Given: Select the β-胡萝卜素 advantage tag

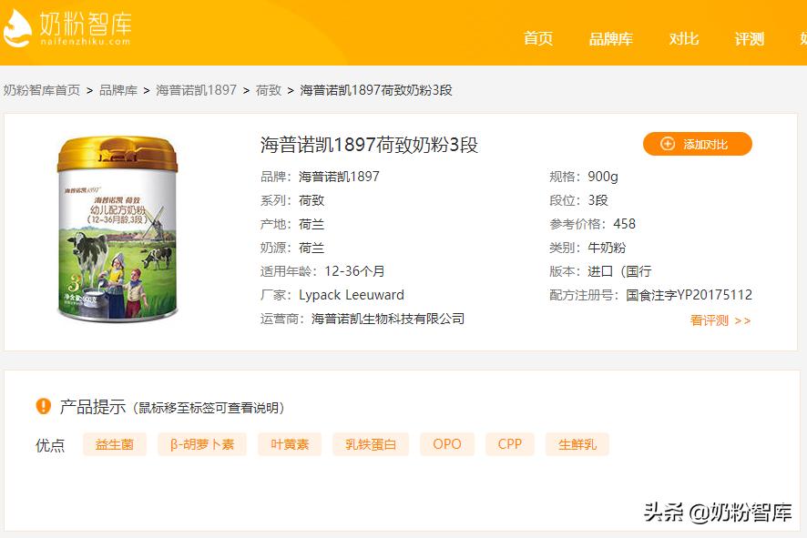Looking at the screenshot, I should click(x=200, y=444).
